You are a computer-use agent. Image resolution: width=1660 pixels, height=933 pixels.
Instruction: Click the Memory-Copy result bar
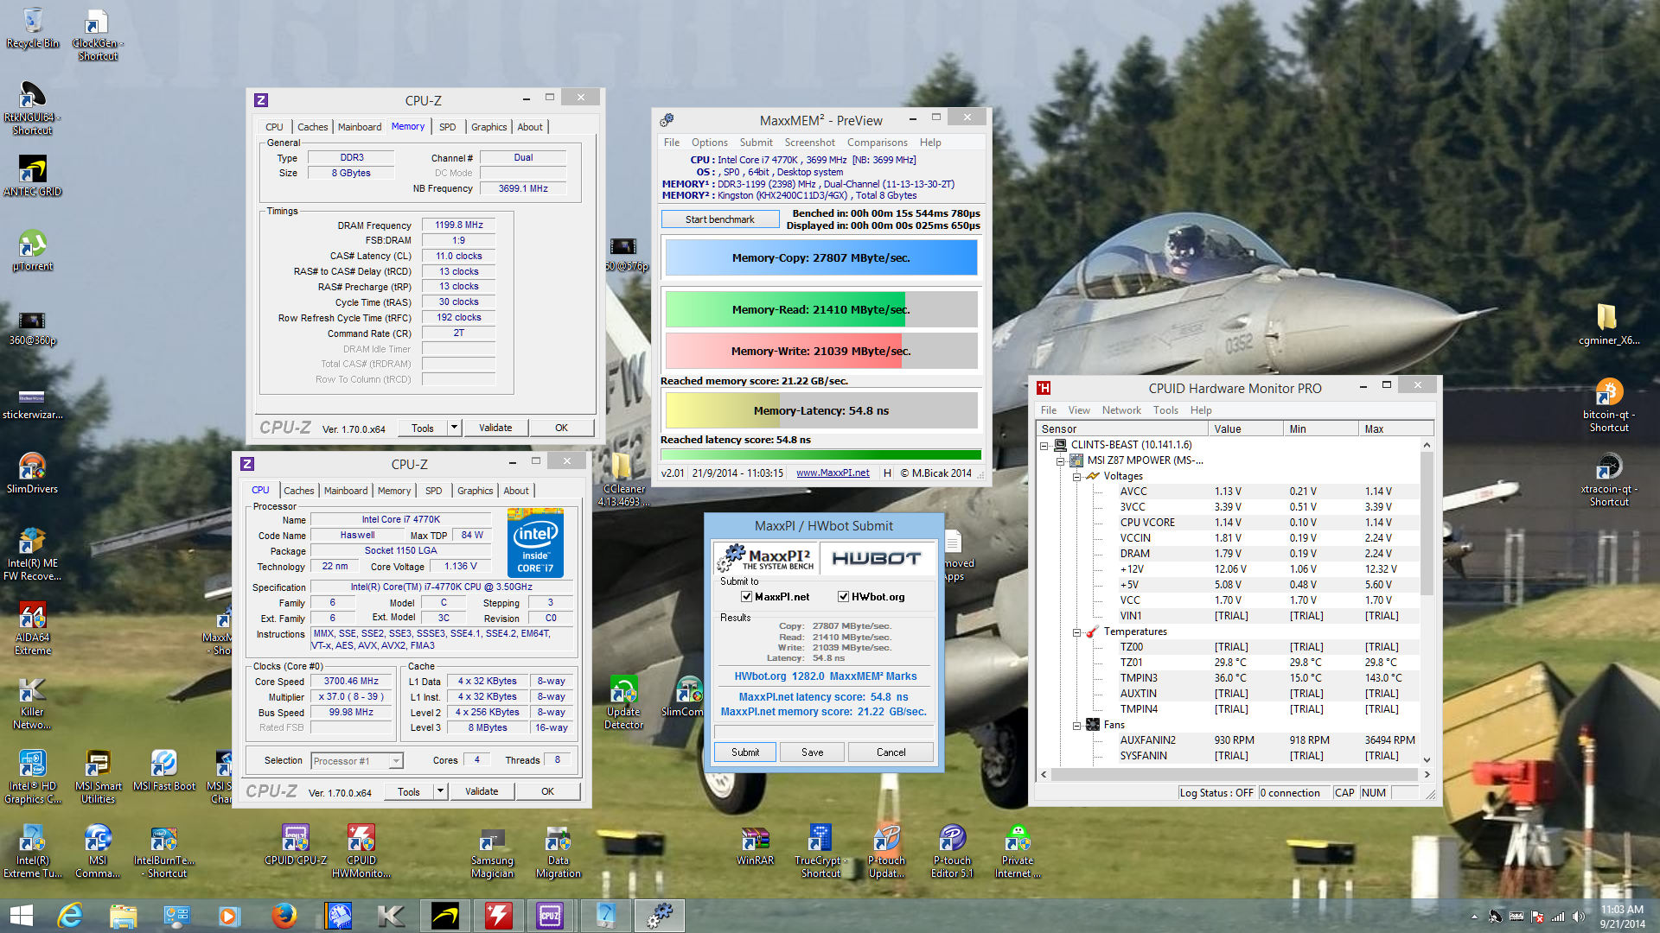(821, 257)
